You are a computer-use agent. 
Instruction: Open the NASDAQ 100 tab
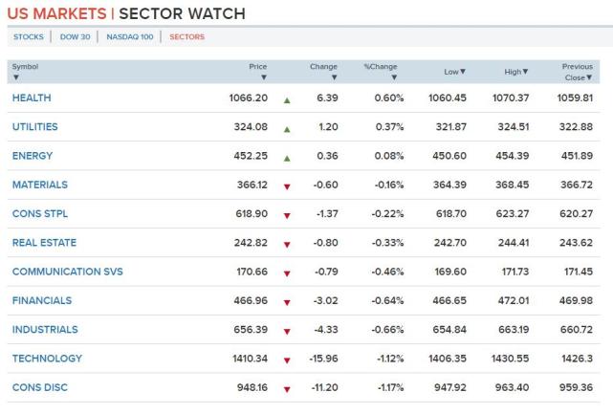pyautogui.click(x=129, y=37)
